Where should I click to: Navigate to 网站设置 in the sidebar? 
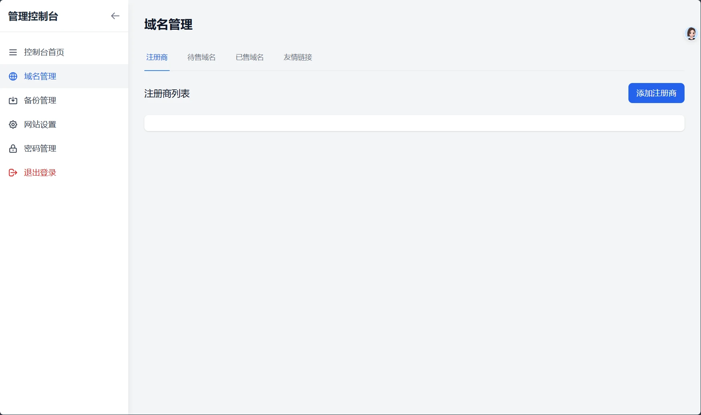pyautogui.click(x=40, y=124)
